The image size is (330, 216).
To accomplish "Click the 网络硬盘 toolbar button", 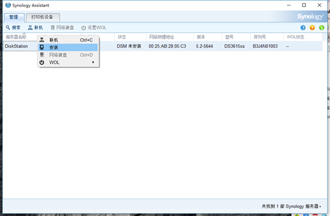I will tap(62, 27).
